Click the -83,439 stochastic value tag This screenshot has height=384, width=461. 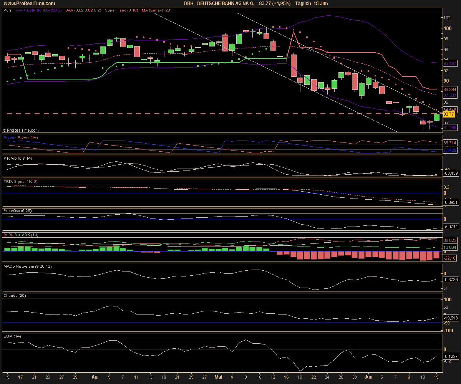click(x=450, y=173)
